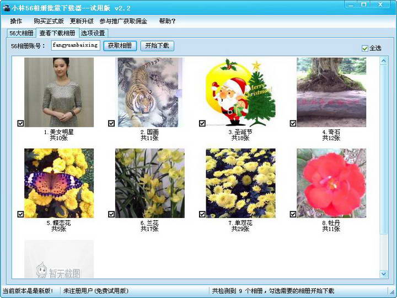Screen dimensions: 397x298
Task: Select the Santa 圣诞节 album thumbnail
Action: coord(240,92)
